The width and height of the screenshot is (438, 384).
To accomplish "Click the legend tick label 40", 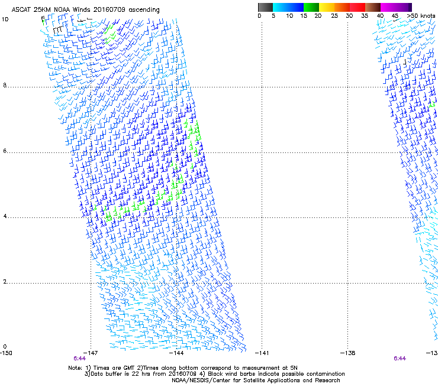I will point(380,16).
